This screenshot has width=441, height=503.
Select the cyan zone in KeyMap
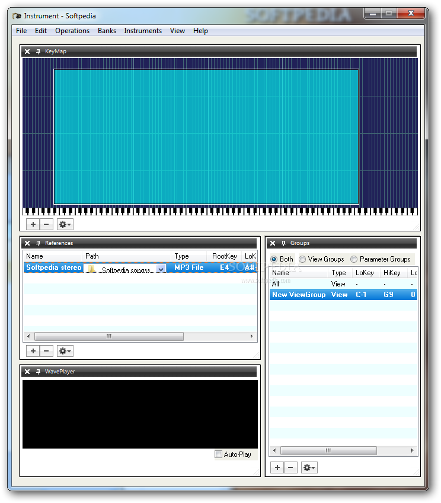(x=206, y=137)
